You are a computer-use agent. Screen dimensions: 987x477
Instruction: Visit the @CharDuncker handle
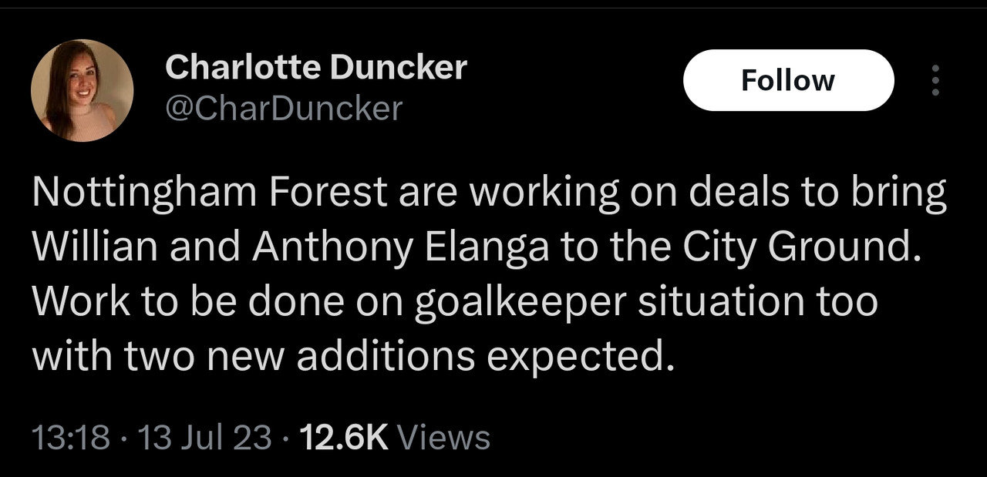pyautogui.click(x=284, y=109)
